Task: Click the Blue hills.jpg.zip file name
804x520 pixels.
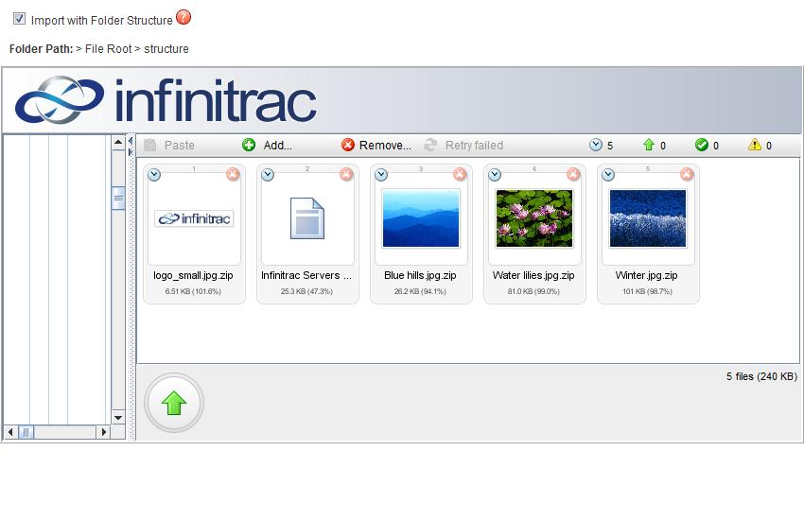Action: (x=420, y=276)
